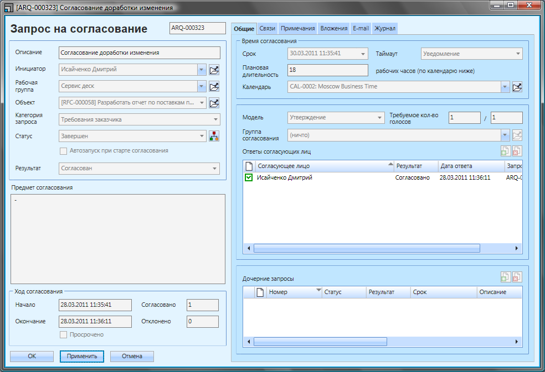Click the window icon in the title bar
Viewport: 545px width, 372px height.
pyautogui.click(x=9, y=8)
